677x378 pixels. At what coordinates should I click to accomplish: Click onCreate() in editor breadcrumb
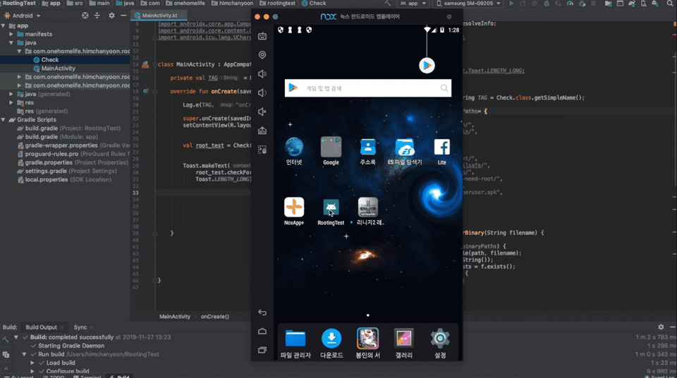(214, 317)
